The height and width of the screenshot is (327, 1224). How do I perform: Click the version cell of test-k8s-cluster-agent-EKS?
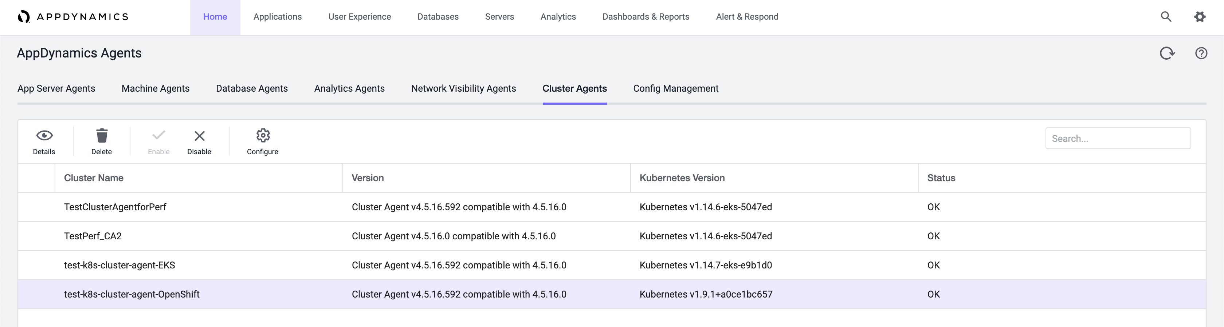(x=459, y=265)
